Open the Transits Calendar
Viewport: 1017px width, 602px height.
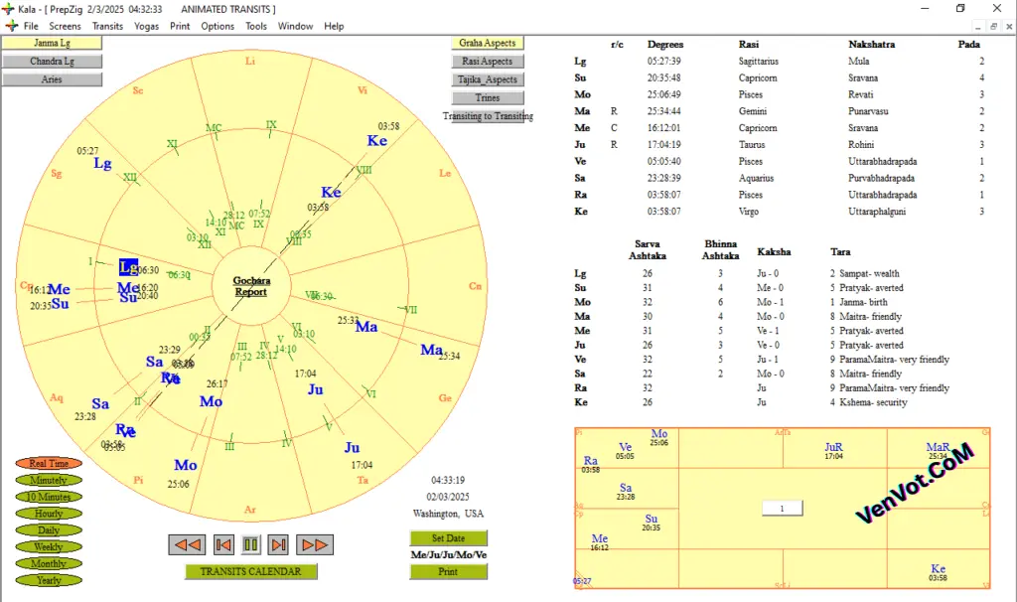point(251,571)
